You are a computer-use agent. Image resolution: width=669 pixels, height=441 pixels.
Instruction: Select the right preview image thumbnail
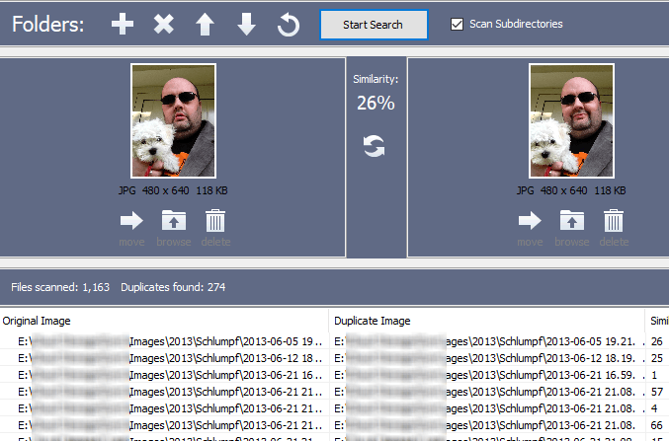(571, 120)
